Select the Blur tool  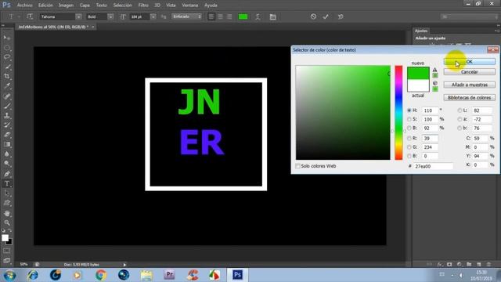pyautogui.click(x=7, y=154)
